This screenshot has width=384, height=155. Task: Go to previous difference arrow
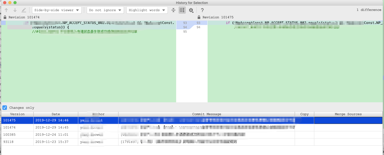click(6, 10)
